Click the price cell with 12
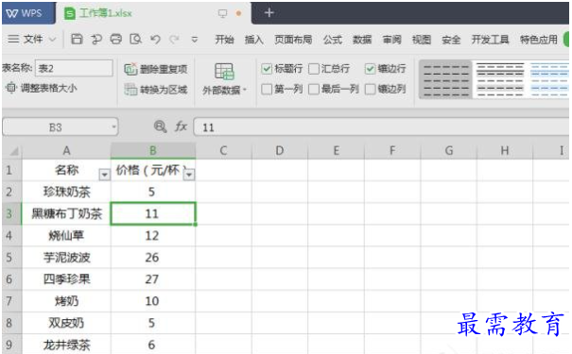Viewport: 572px width, 354px height. 153,236
